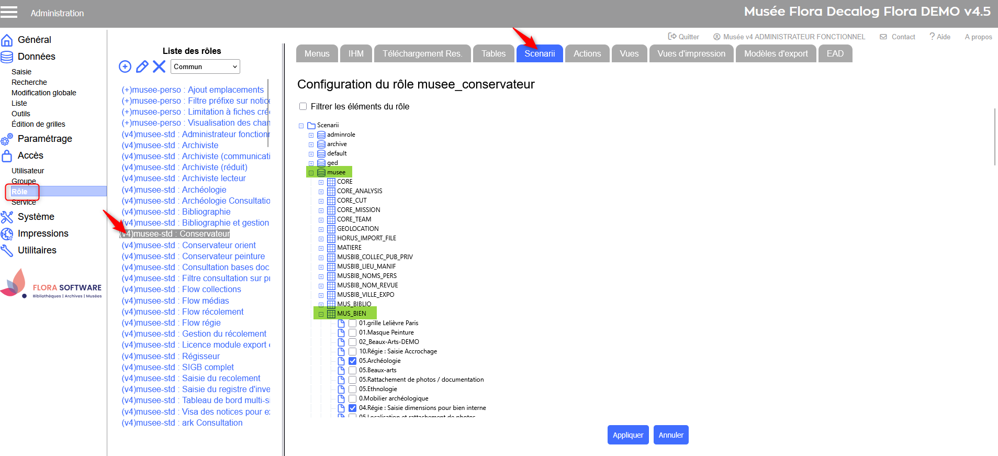Screen dimensions: 998x456
Task: Open the A propos link
Action: [x=978, y=37]
